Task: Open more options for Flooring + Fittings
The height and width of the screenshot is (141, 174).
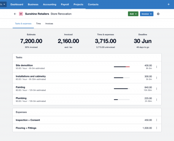Action: (x=156, y=128)
